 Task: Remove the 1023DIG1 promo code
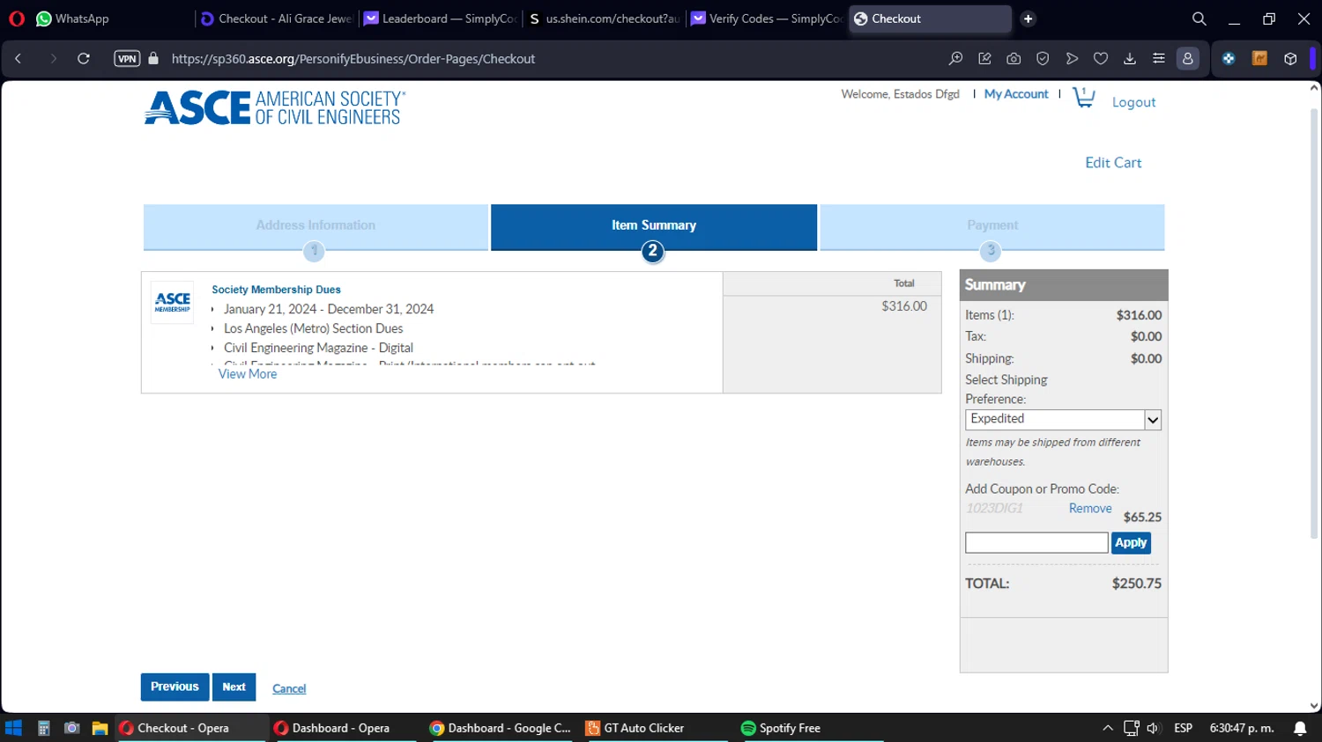[1090, 509]
